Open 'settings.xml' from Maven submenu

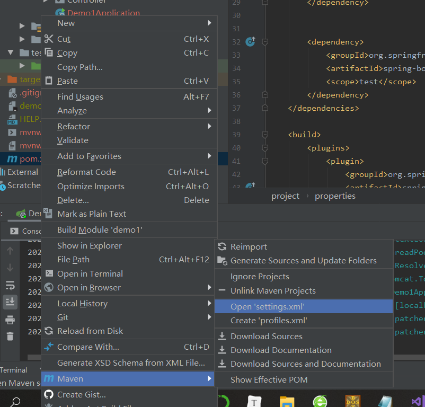(304, 306)
